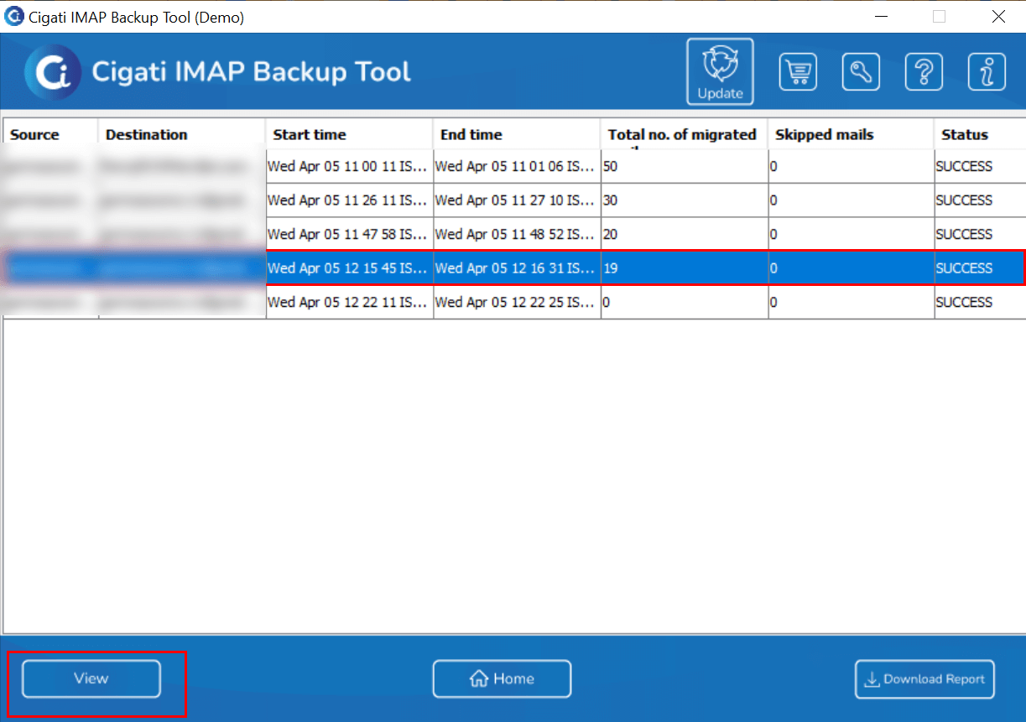Select start time Wed Apr 05 12 15 45
The height and width of the screenshot is (722, 1026).
coord(350,268)
